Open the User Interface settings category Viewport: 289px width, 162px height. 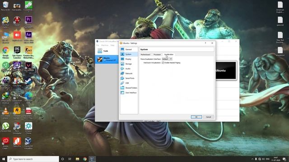click(x=129, y=93)
